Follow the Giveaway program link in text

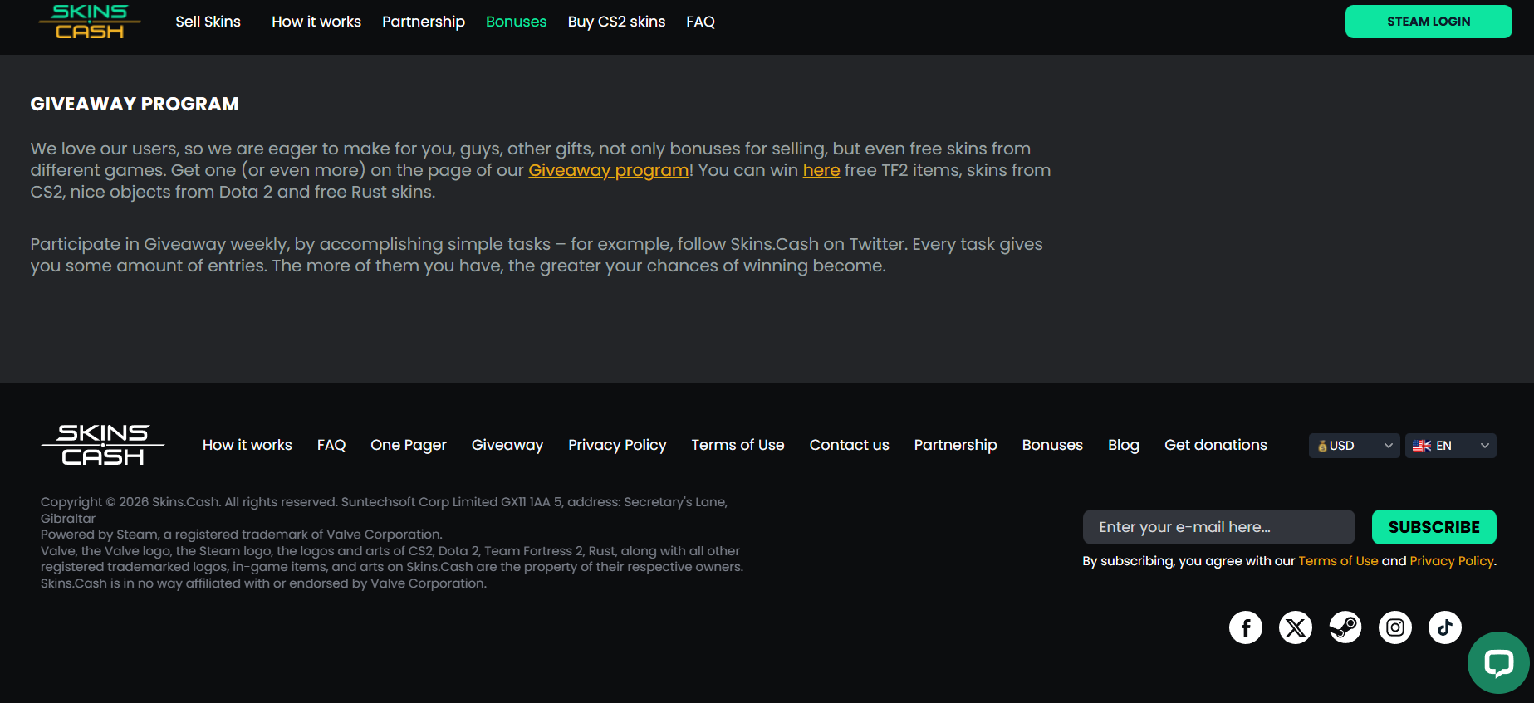click(x=609, y=170)
